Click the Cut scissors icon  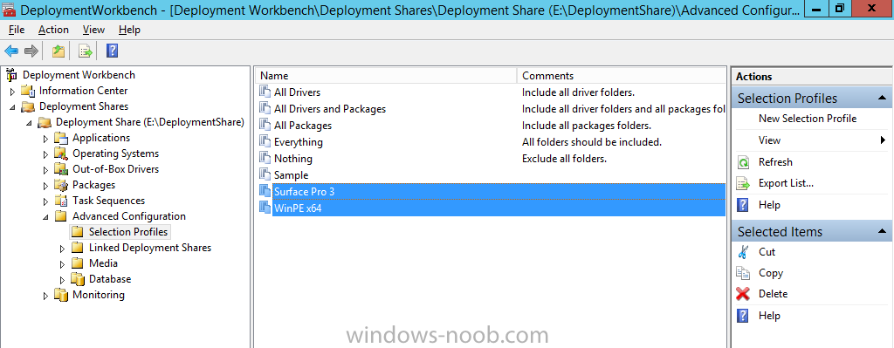click(743, 252)
